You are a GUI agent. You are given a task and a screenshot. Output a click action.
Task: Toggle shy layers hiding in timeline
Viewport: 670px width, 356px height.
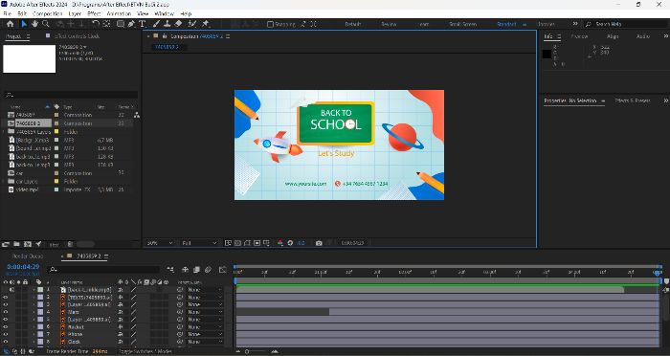185,269
